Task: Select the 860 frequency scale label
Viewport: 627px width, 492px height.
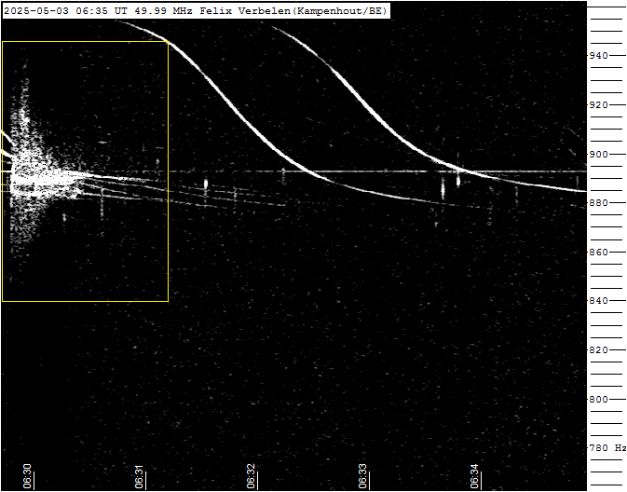Action: coord(598,252)
